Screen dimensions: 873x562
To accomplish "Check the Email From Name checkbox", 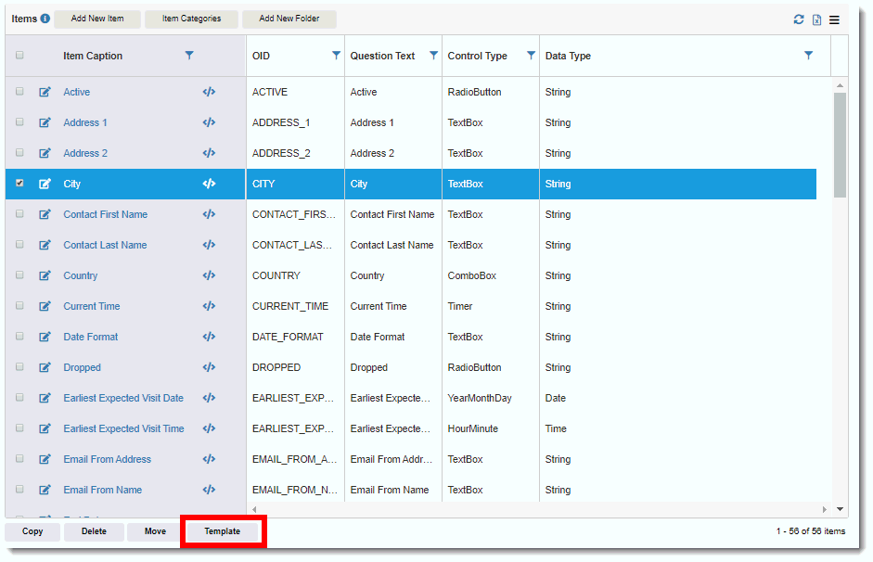I will pyautogui.click(x=19, y=489).
